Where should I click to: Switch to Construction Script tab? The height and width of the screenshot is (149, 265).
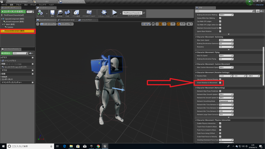click(68, 20)
